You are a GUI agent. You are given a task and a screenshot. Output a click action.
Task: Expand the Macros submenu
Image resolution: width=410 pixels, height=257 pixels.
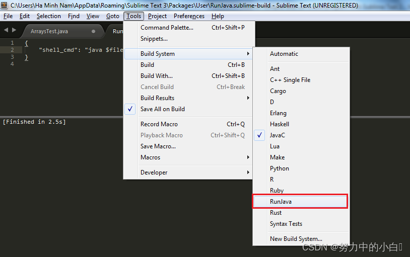(188, 157)
